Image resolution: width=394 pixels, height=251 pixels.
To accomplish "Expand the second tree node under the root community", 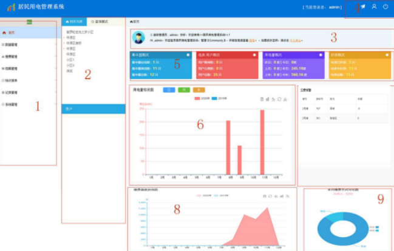I will pos(64,43).
